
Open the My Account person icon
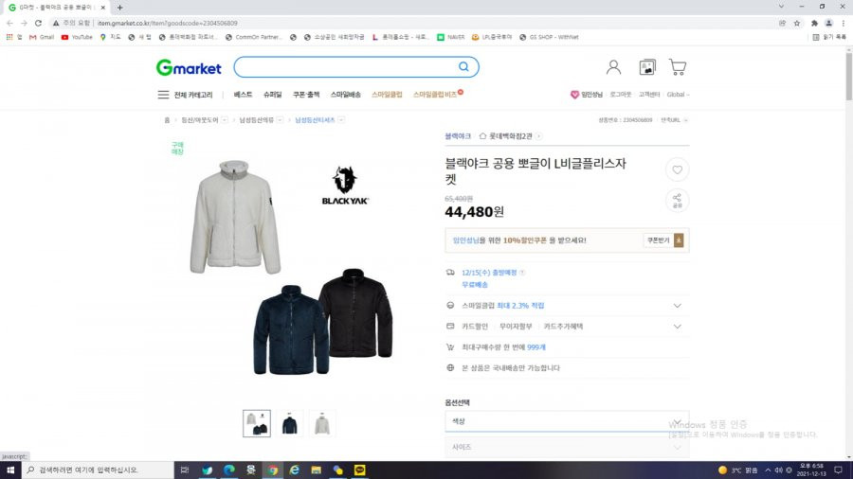tap(613, 67)
